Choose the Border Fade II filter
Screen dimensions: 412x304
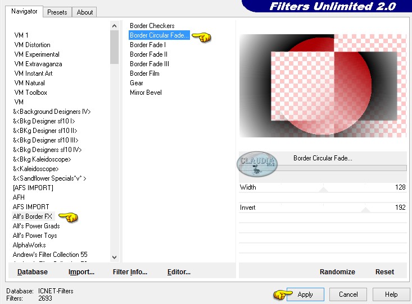tap(148, 54)
